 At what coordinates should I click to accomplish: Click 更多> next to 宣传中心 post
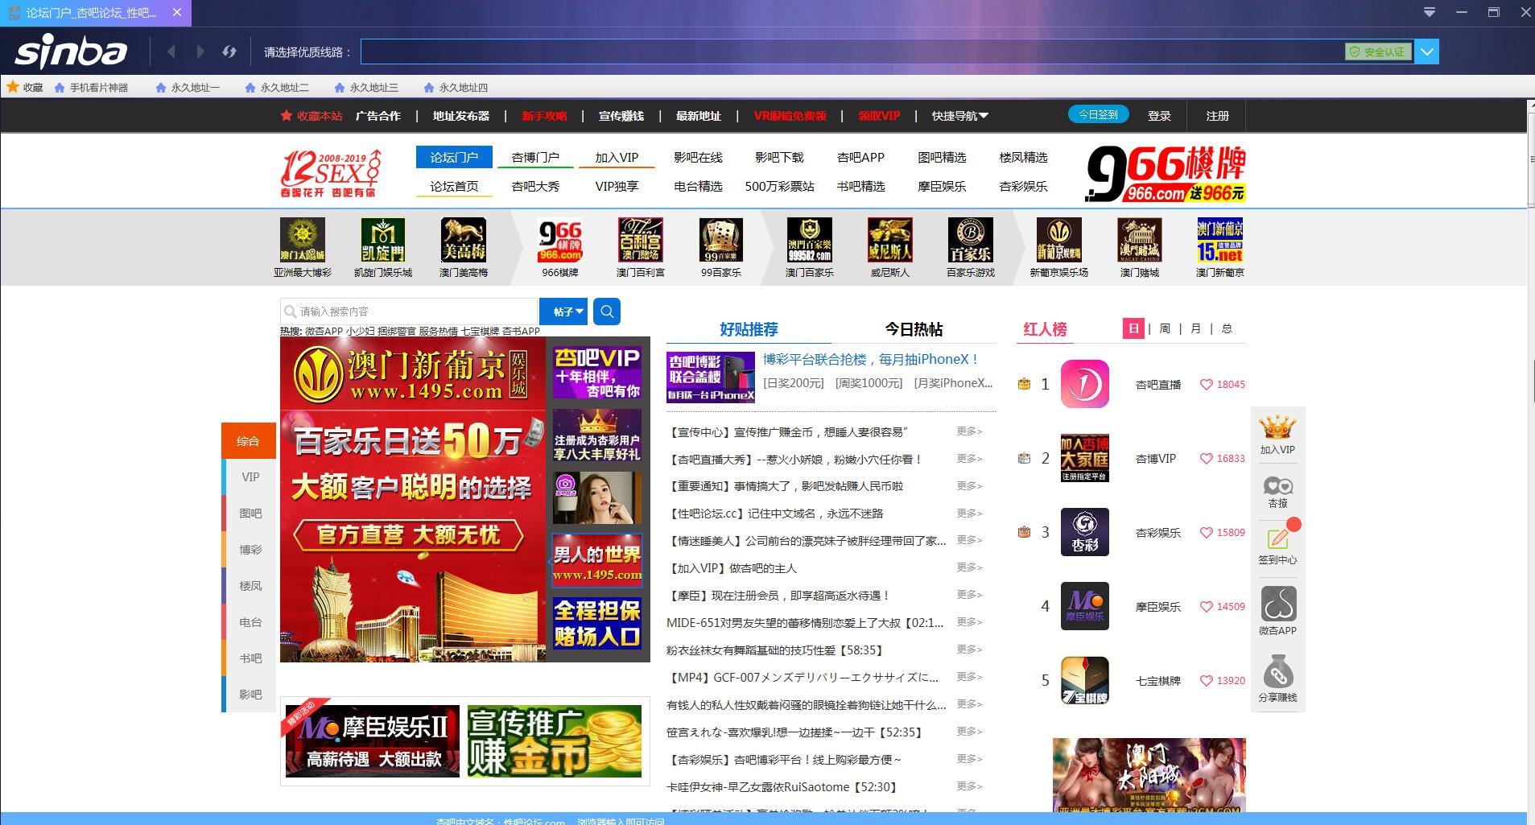pyautogui.click(x=969, y=431)
